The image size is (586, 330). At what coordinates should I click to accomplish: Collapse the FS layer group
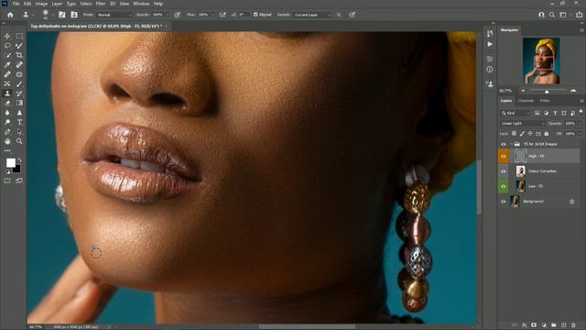(511, 144)
